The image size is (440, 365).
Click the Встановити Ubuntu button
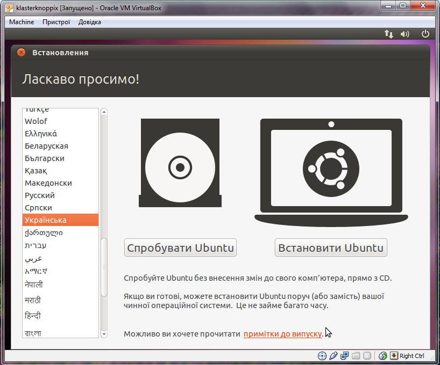tap(331, 247)
